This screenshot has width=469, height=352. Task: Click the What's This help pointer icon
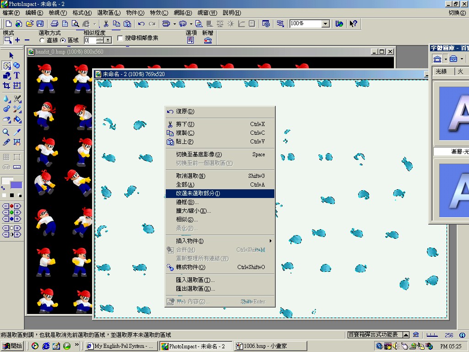click(353, 24)
